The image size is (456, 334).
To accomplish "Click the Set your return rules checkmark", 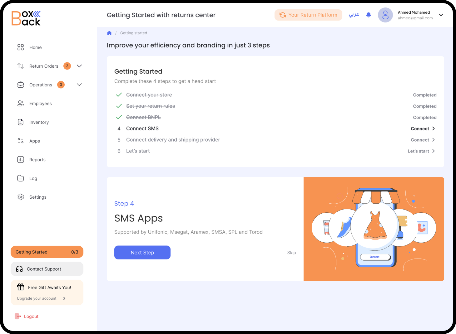I will pos(119,106).
